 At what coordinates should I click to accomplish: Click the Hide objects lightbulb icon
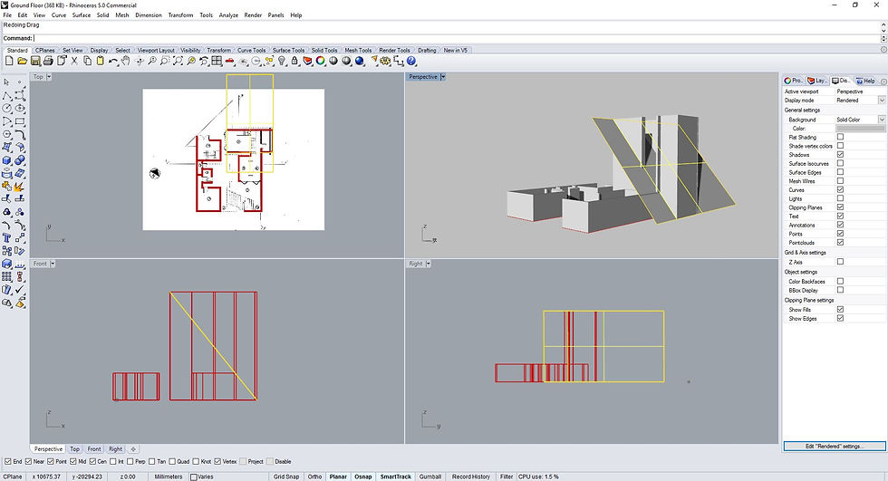pyautogui.click(x=282, y=61)
